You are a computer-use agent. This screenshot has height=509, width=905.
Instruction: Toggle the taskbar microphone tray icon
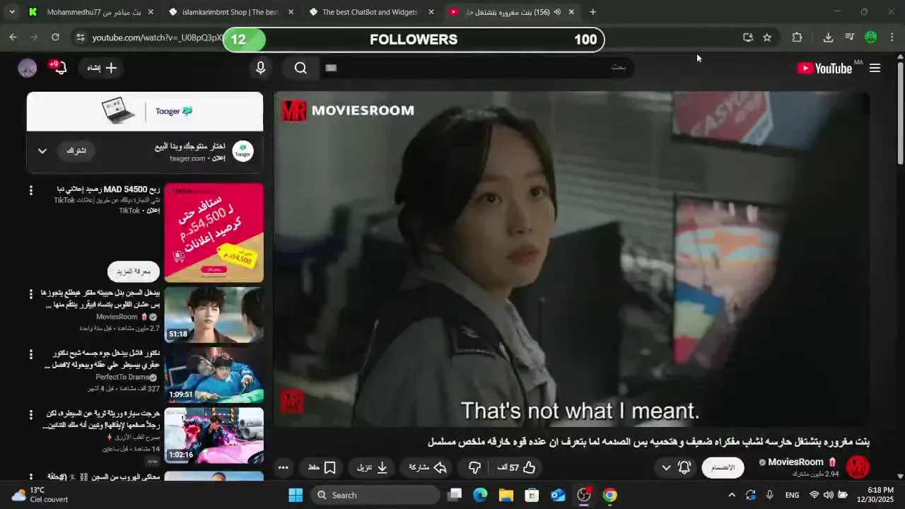pyautogui.click(x=770, y=495)
